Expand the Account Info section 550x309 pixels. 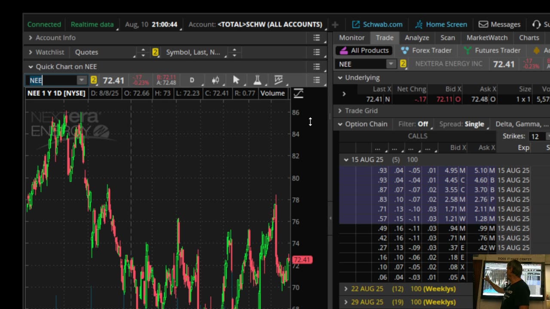coord(31,38)
